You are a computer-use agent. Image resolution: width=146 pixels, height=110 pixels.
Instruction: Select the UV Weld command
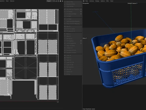[73, 16]
